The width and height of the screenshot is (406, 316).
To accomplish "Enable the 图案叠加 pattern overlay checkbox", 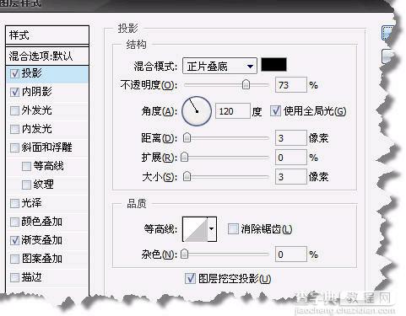I will point(14,259).
